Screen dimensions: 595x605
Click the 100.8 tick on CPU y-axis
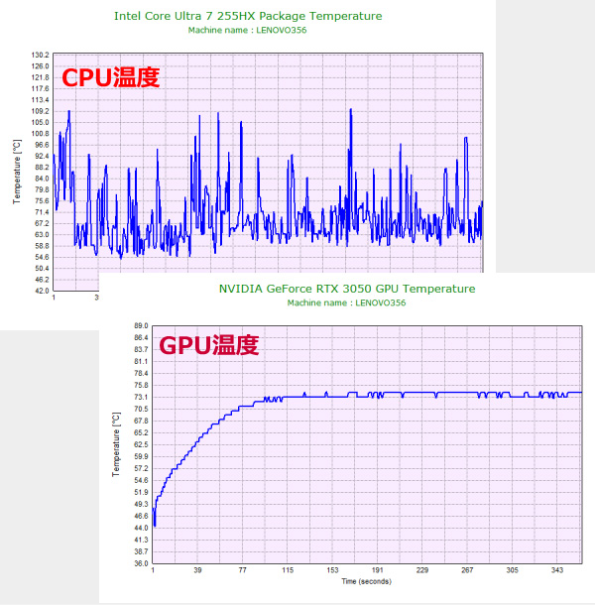coord(40,134)
